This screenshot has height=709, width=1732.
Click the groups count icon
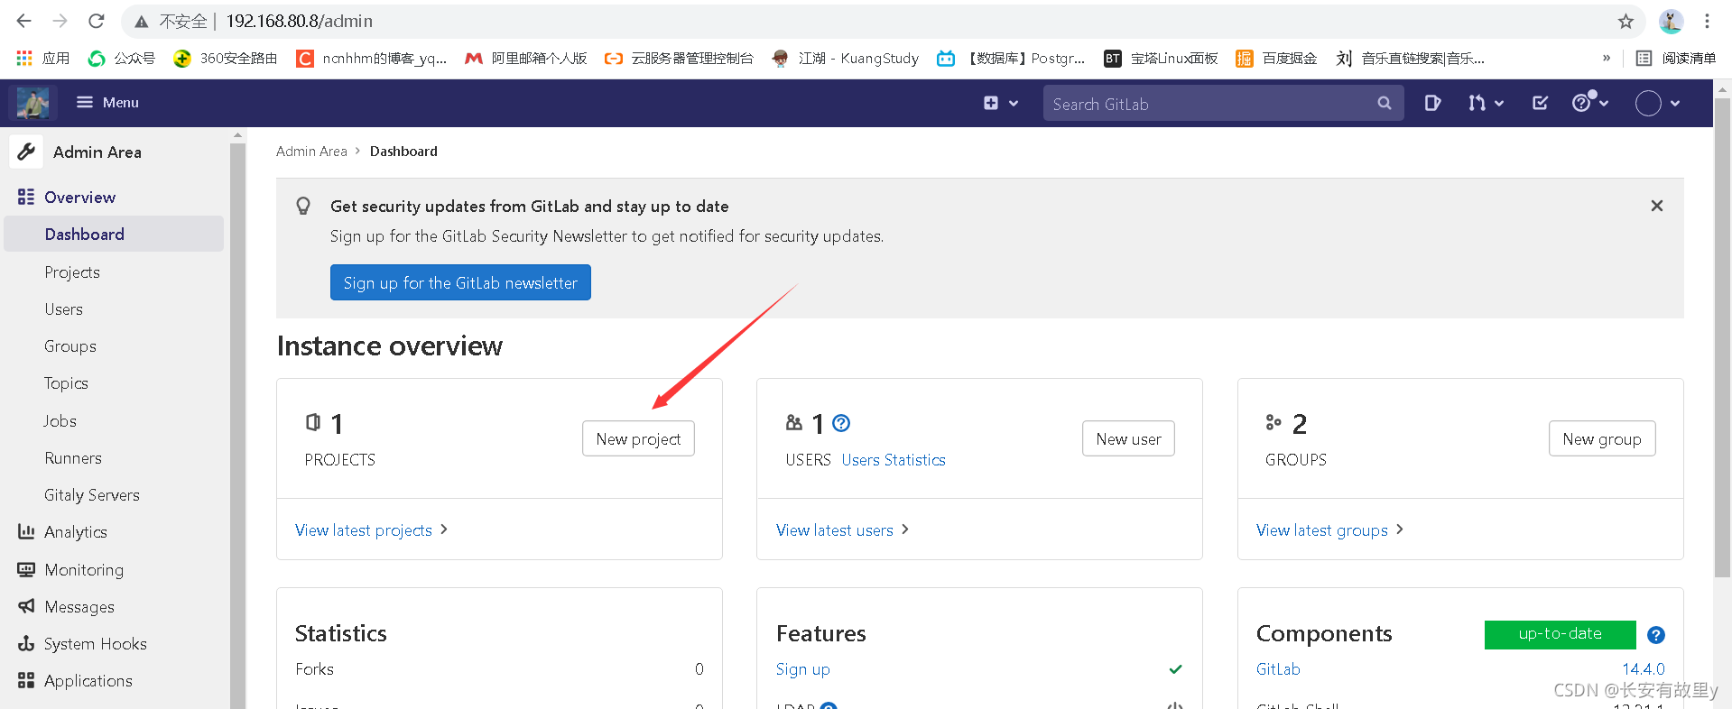pos(1274,422)
